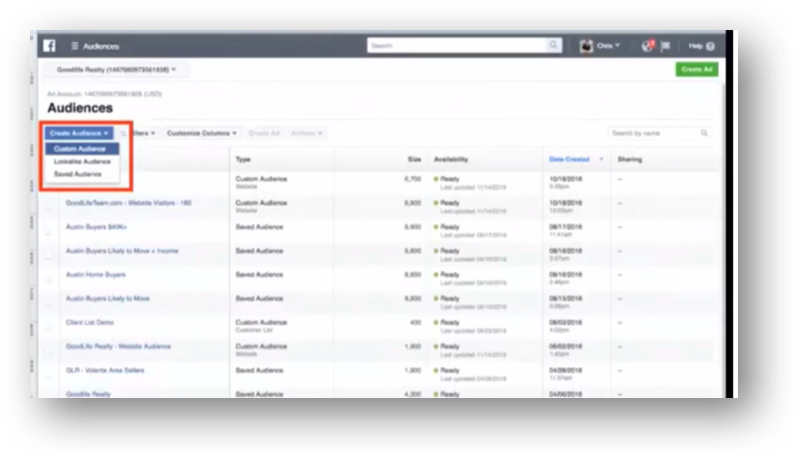Open GoodLife Realty - Website Audience

click(118, 346)
